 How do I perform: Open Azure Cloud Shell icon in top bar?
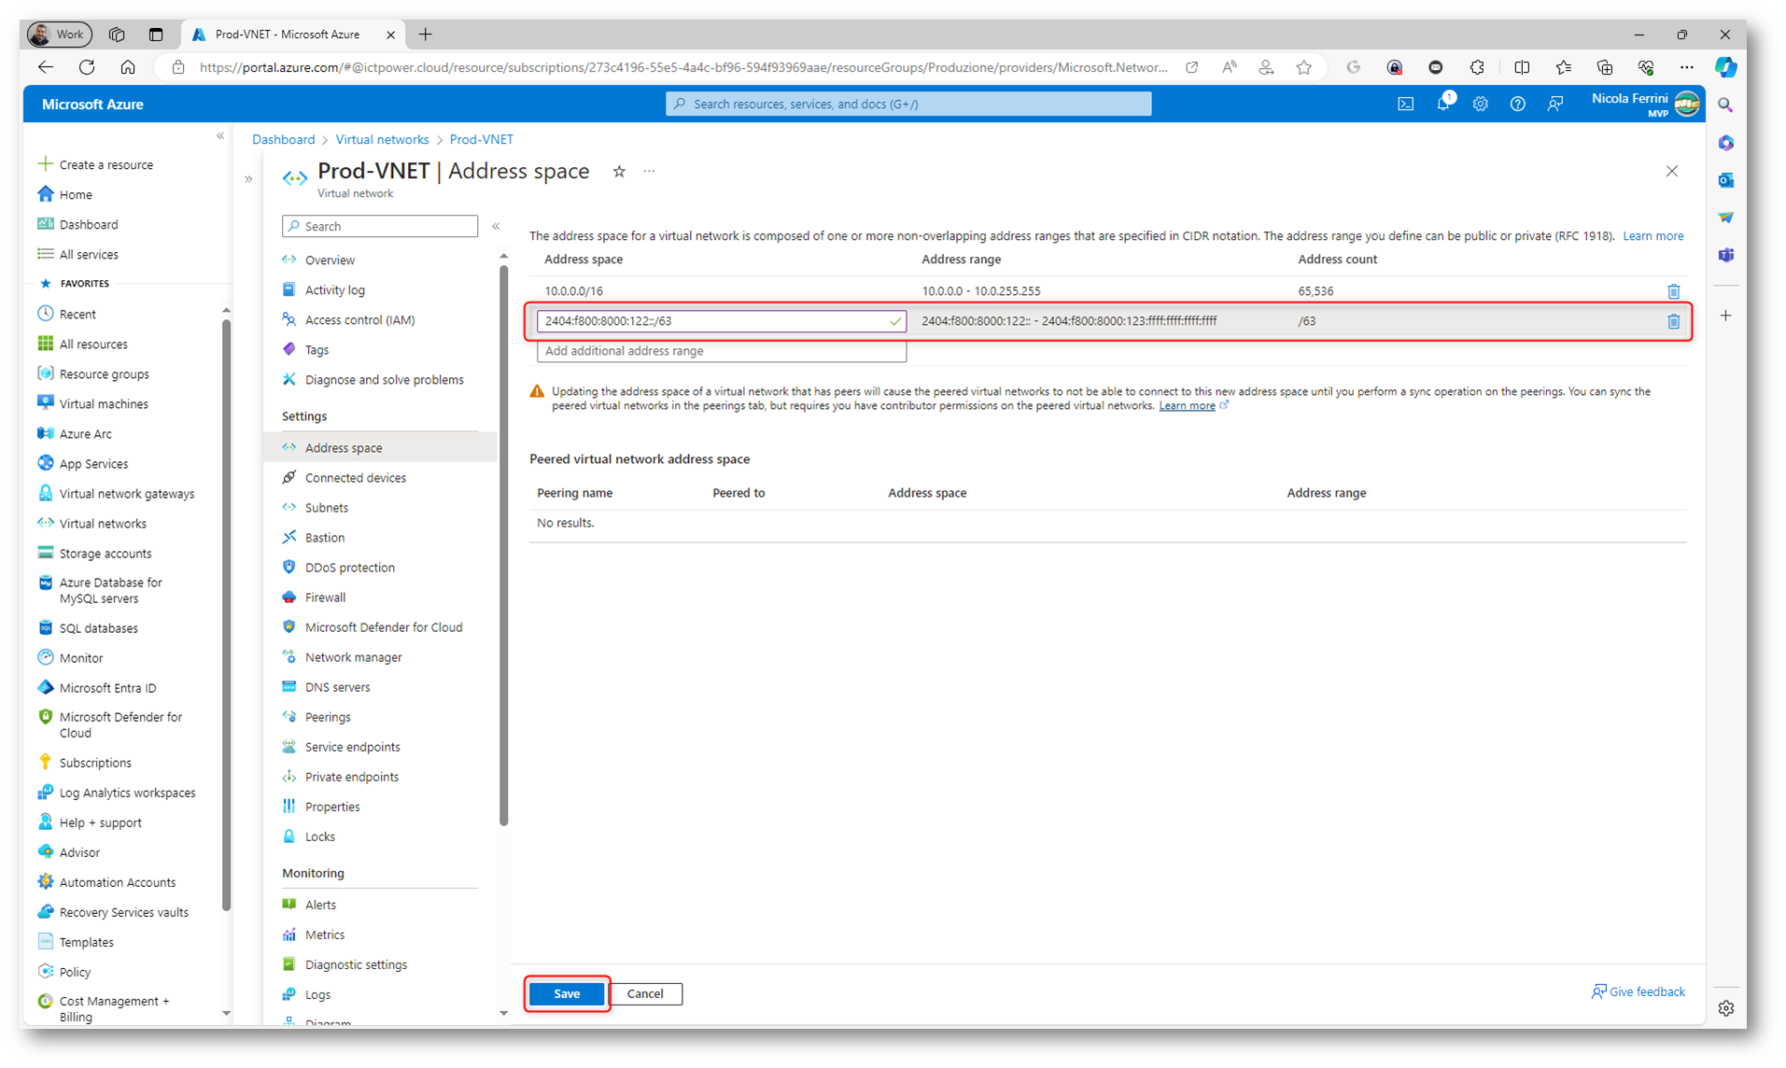1405,104
